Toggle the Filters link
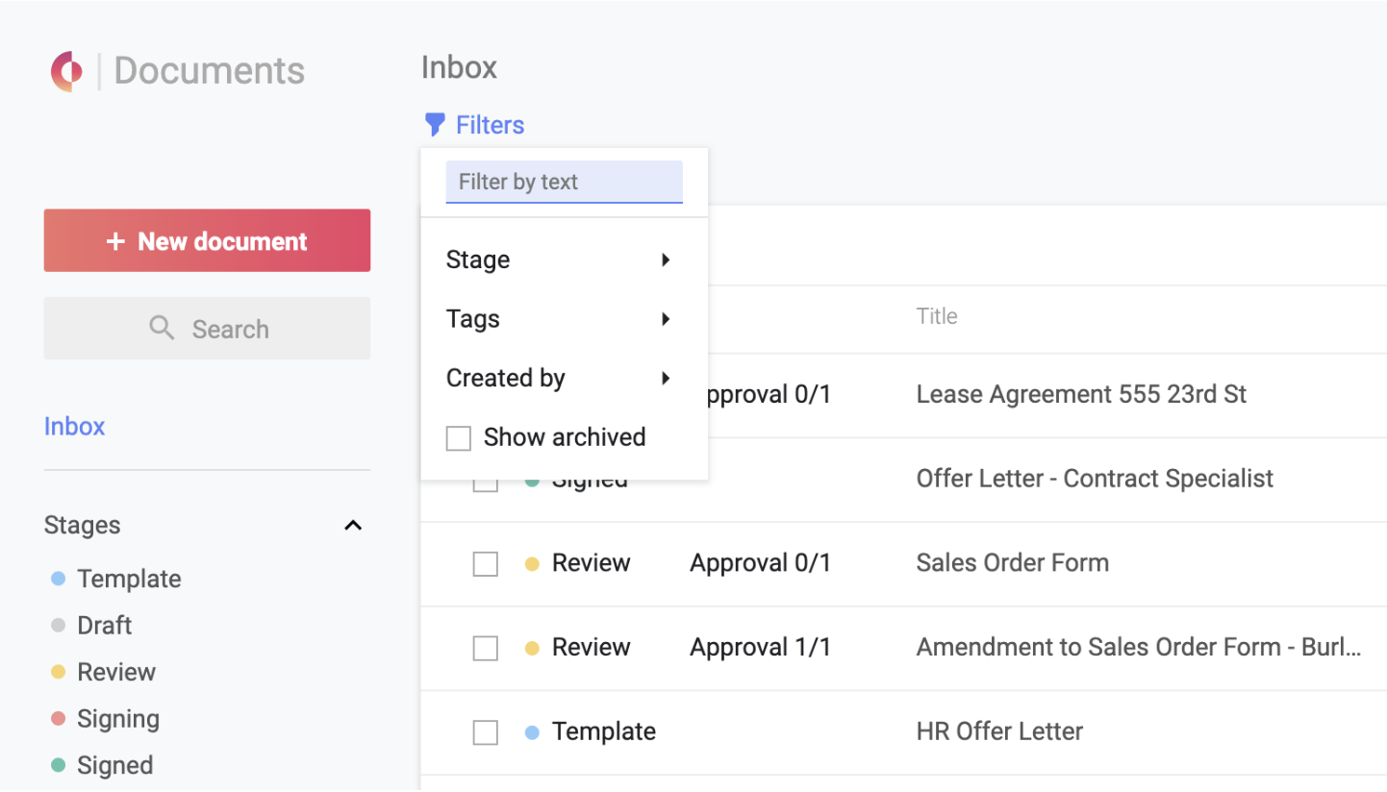Image resolution: width=1387 pixels, height=792 pixels. coord(475,125)
